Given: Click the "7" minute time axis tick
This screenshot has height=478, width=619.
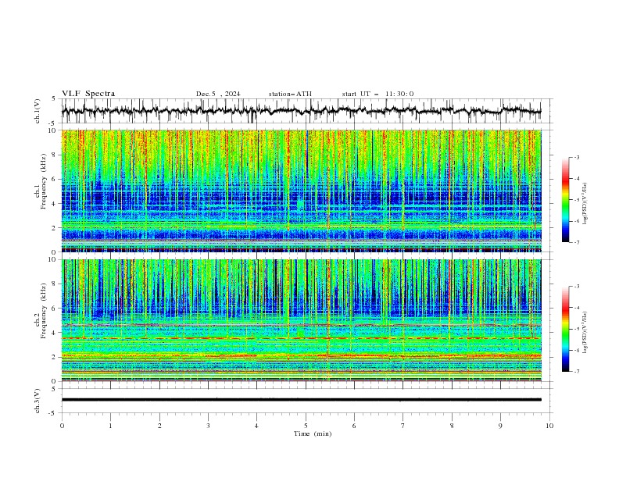Looking at the screenshot, I should 403,426.
